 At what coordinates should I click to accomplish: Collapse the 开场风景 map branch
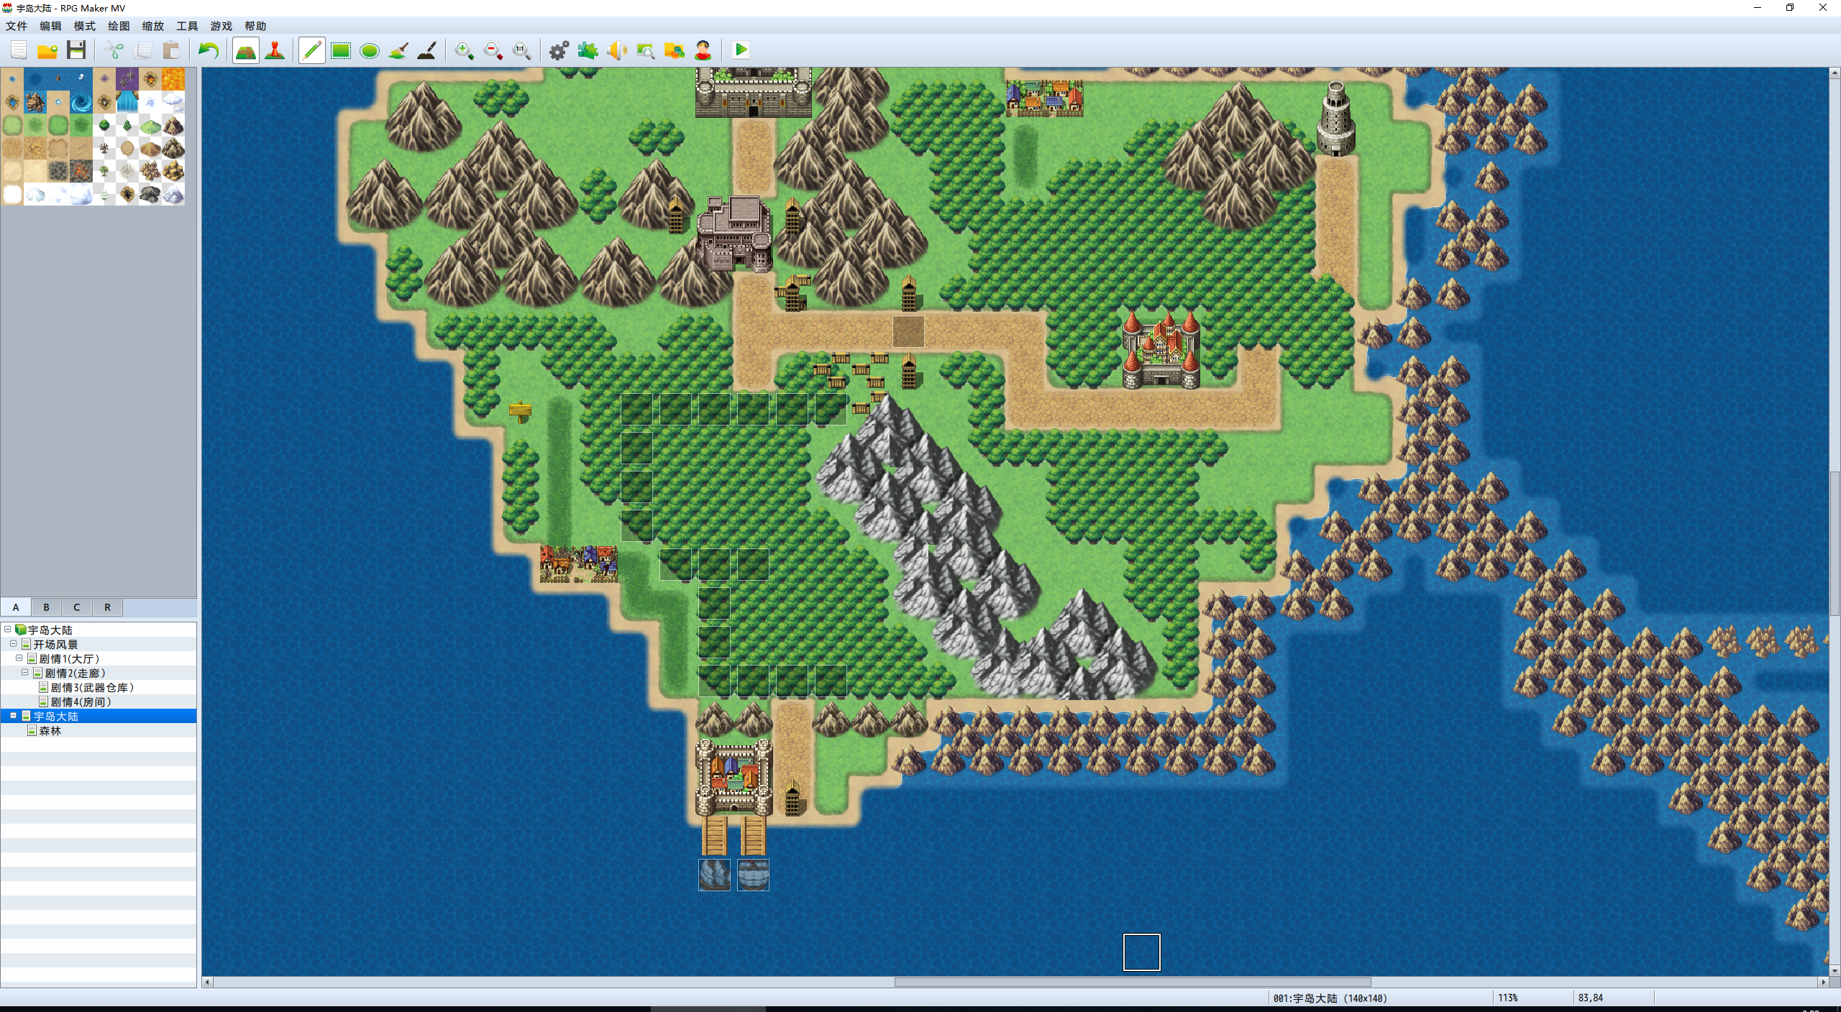click(14, 643)
